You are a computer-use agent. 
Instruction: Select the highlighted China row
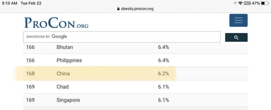pos(95,73)
